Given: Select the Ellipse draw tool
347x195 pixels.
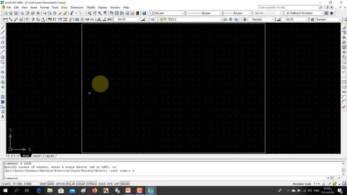Looking at the screenshot, I should coord(3,72).
